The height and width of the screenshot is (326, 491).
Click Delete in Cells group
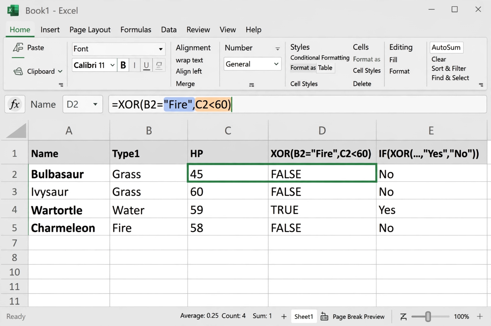[x=362, y=84]
